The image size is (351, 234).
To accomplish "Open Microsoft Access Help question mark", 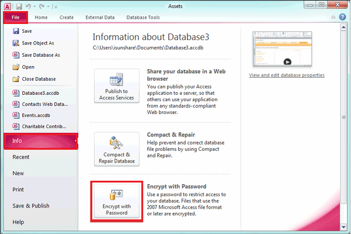I will click(x=342, y=17).
